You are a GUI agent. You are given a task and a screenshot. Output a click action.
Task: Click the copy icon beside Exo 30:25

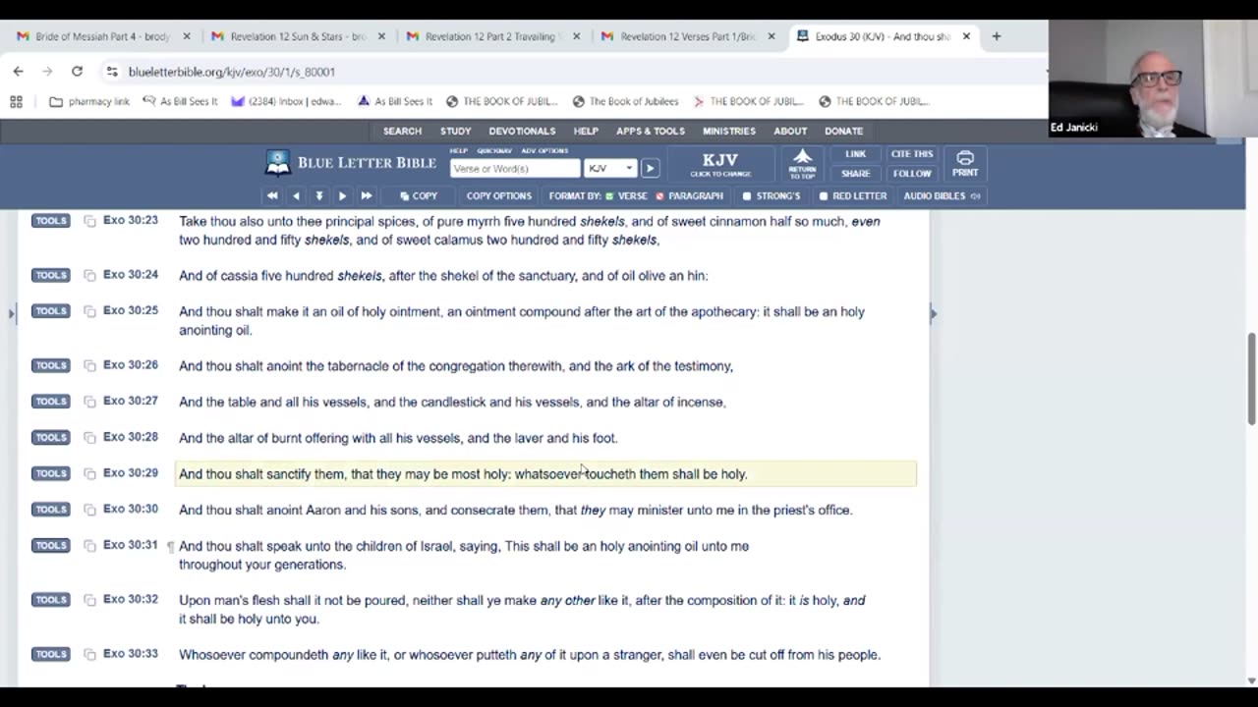89,311
